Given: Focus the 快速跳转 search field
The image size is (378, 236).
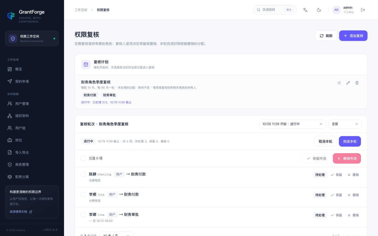Looking at the screenshot, I should (x=275, y=10).
